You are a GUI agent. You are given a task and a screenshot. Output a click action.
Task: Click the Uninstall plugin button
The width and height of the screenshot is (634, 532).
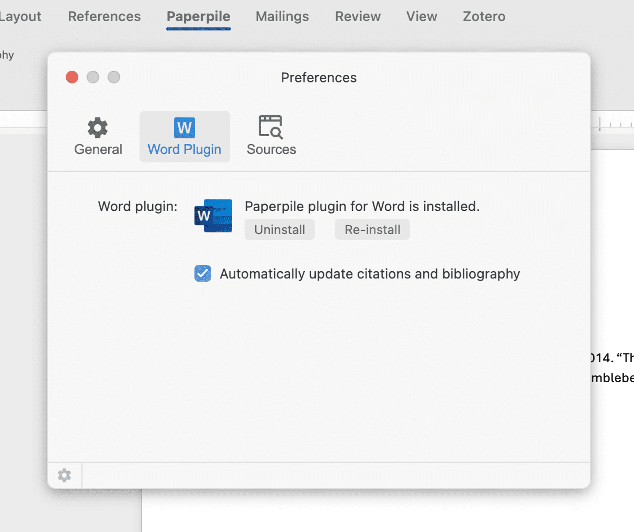click(279, 230)
